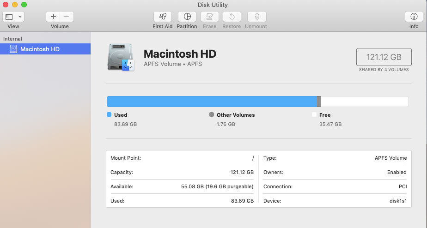Click the Erase toolbar icon
The width and height of the screenshot is (427, 228).
[210, 17]
